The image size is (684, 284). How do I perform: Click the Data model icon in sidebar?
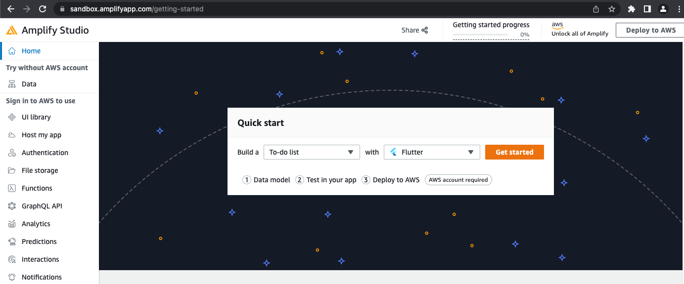point(12,84)
